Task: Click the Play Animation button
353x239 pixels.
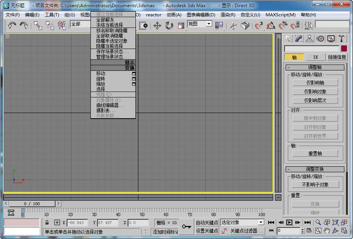Action: tap(289, 223)
